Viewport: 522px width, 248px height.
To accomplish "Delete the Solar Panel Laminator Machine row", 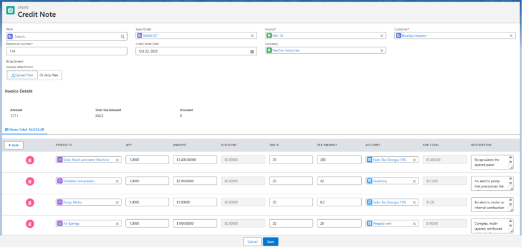I will point(29,160).
